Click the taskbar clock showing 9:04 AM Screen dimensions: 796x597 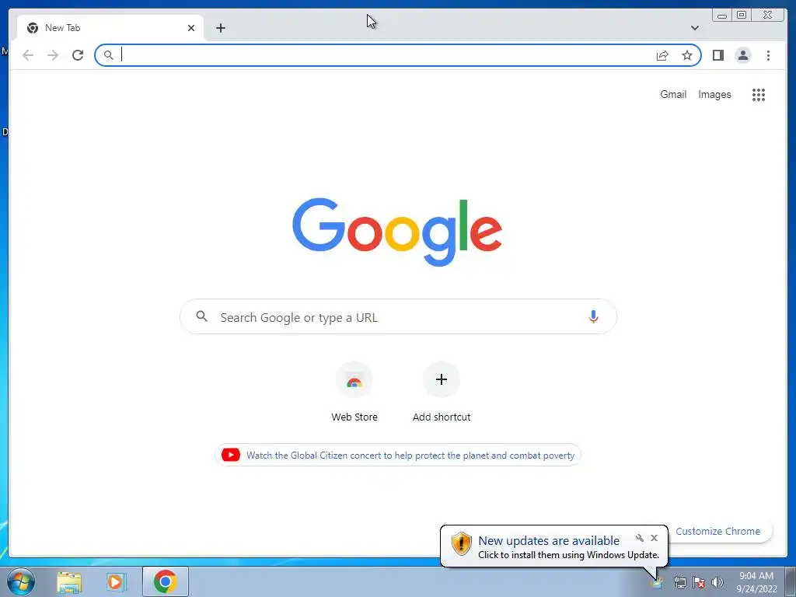click(x=756, y=582)
